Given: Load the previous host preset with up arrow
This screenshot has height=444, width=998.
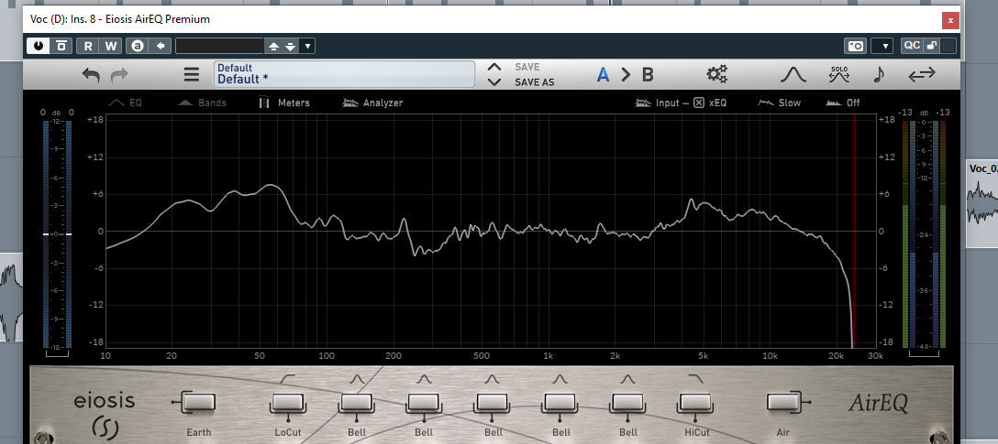Looking at the screenshot, I should [273, 46].
